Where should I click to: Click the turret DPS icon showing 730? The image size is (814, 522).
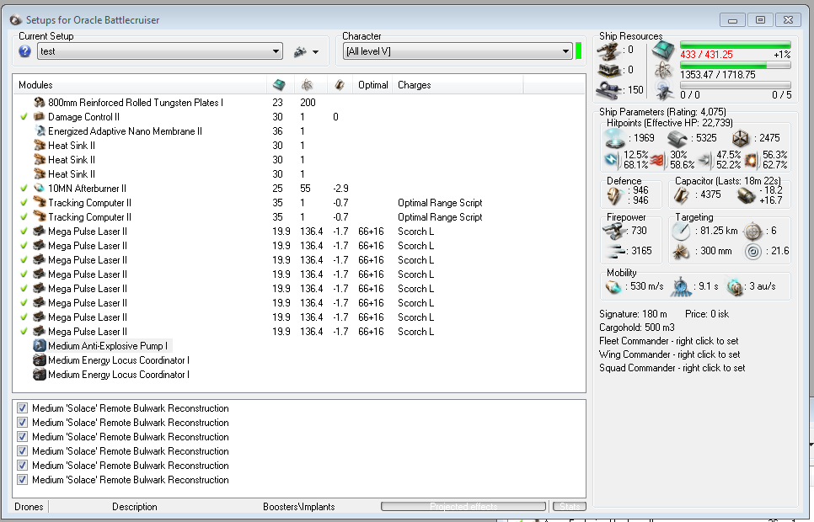[614, 231]
